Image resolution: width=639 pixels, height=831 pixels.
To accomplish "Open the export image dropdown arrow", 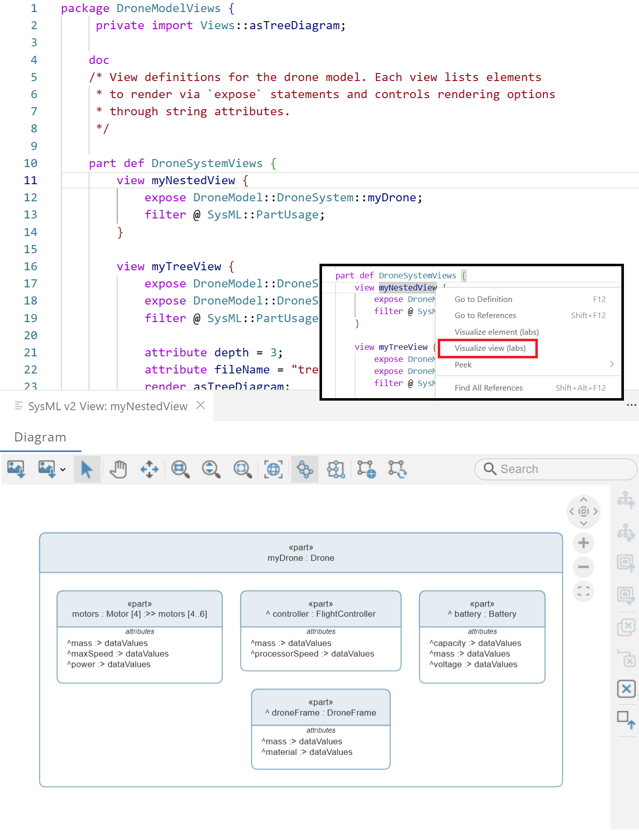I will pyautogui.click(x=63, y=470).
